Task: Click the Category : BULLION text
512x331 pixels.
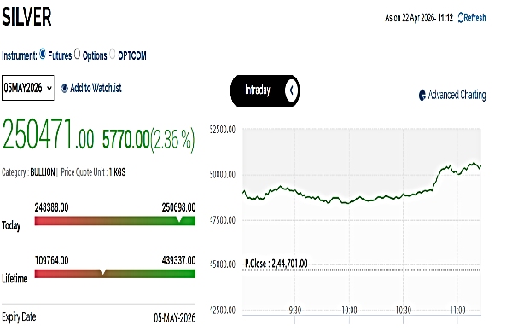Action: 28,172
